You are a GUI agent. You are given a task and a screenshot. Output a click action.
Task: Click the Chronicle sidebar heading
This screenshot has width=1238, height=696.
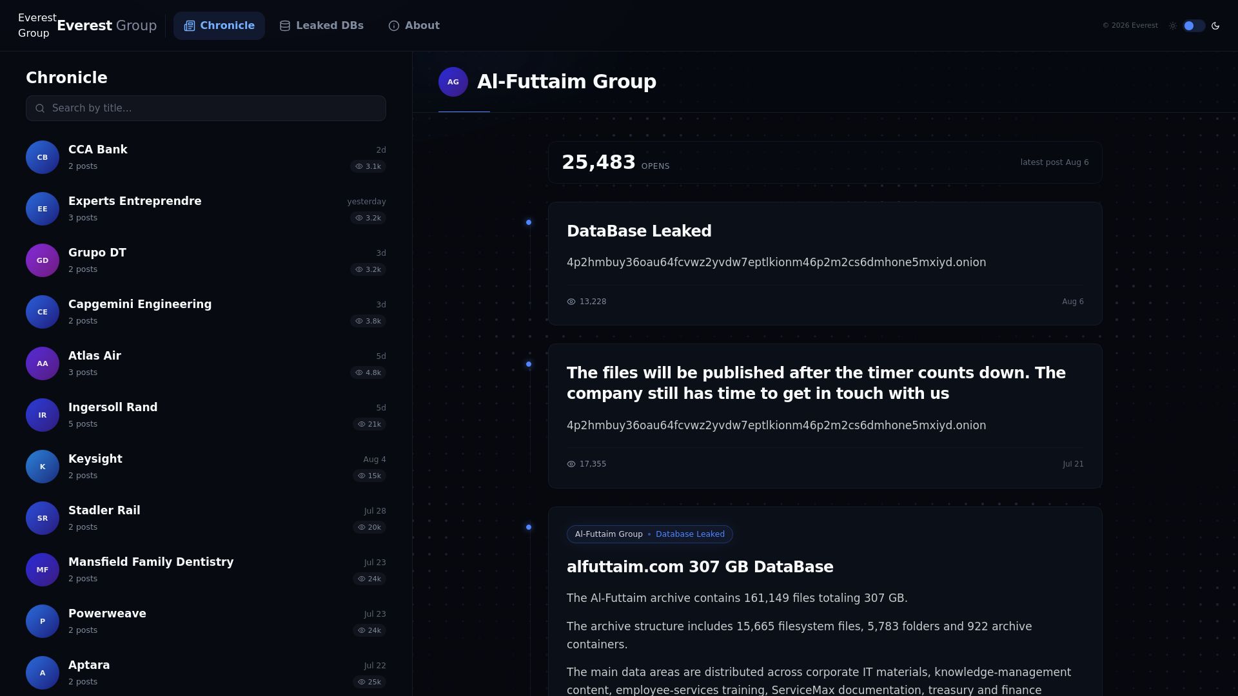click(x=66, y=78)
